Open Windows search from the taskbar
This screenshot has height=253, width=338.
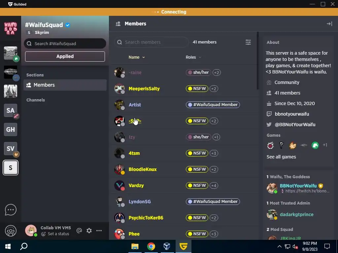[x=24, y=246]
